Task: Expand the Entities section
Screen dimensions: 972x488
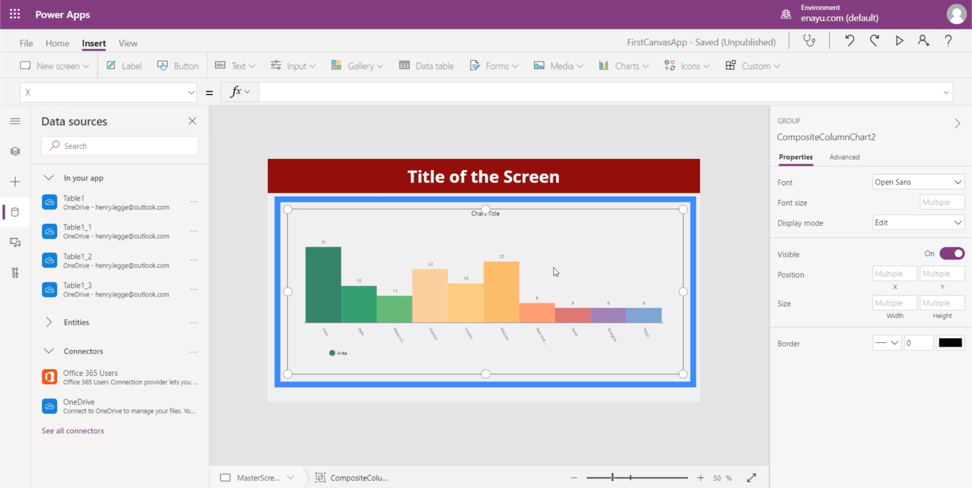Action: click(49, 322)
